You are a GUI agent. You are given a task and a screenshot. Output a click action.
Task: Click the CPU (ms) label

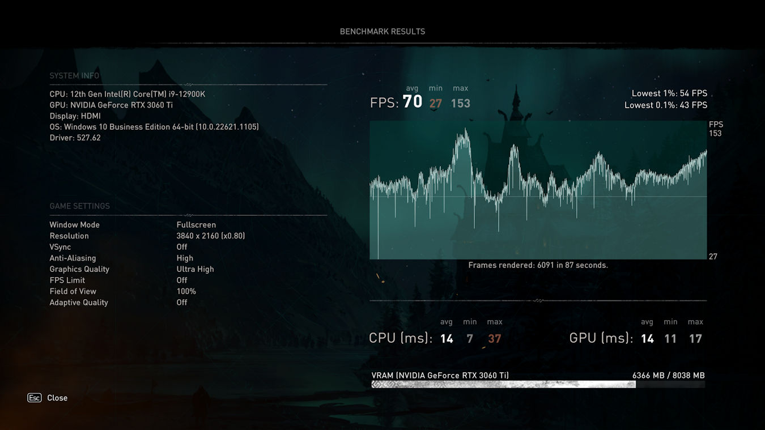coord(401,338)
